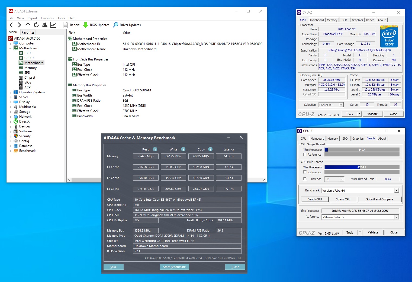
Task: Switch to Memory tab in upper CPU-Z
Action: coord(332,20)
